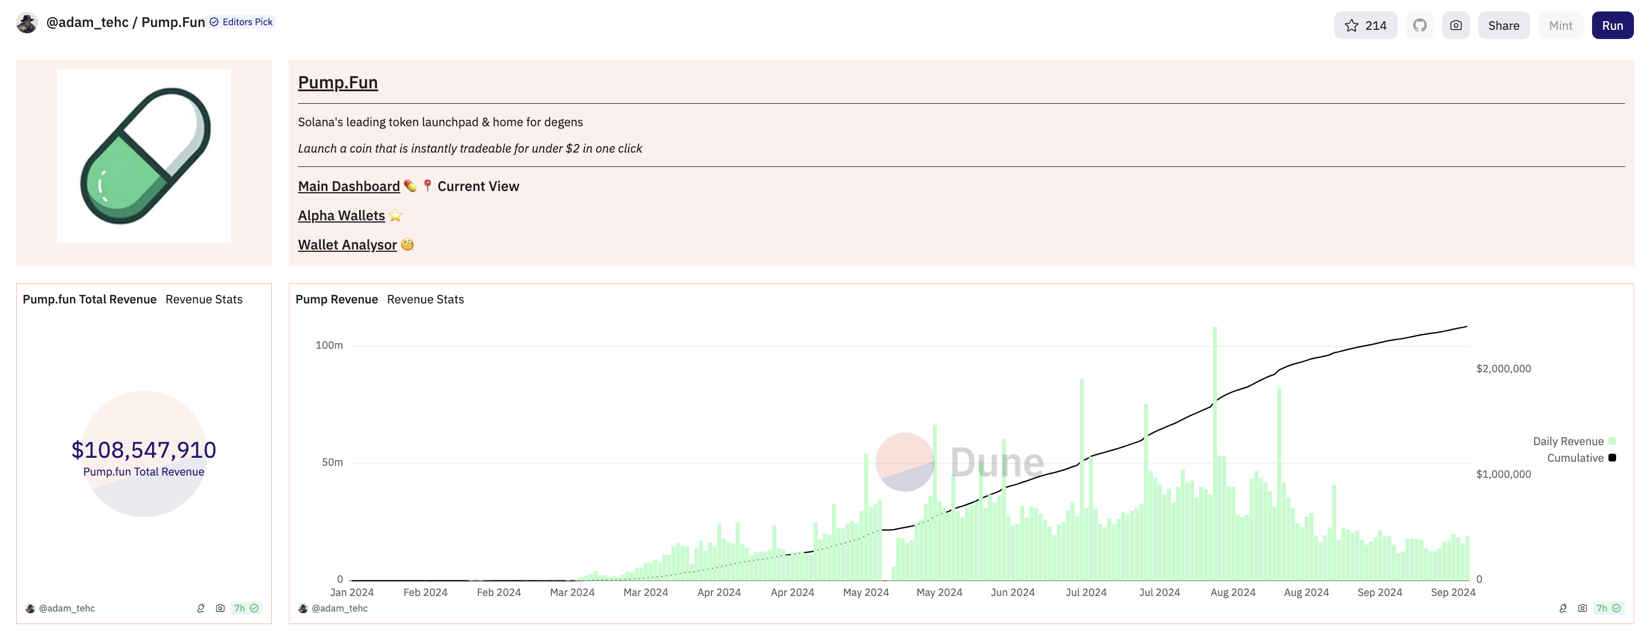The width and height of the screenshot is (1650, 631).
Task: Toggle Daily Revenue series in legend
Action: point(1567,441)
